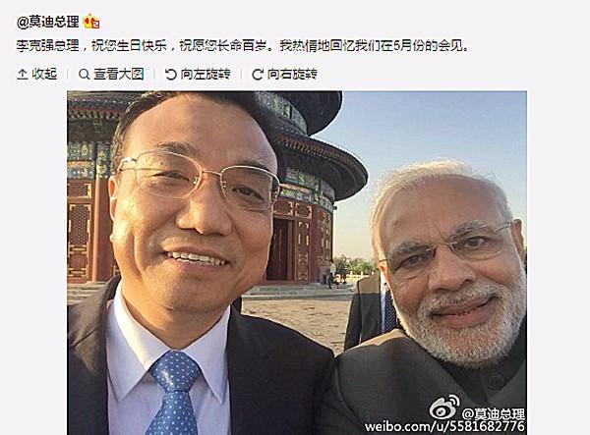Click the clockwise rotate-right arrow icon
The image size is (590, 435).
[257, 74]
